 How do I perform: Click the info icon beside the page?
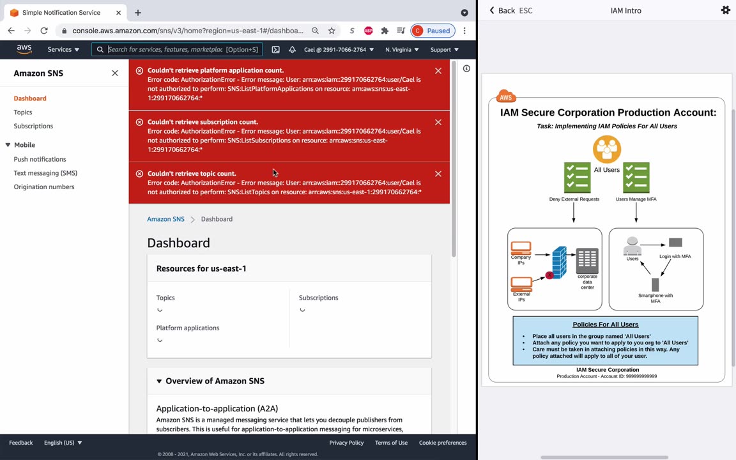tap(466, 68)
